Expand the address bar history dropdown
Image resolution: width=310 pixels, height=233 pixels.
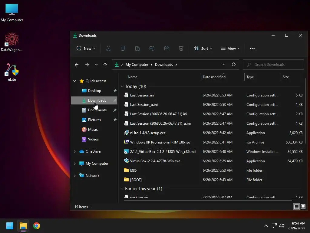click(x=224, y=64)
